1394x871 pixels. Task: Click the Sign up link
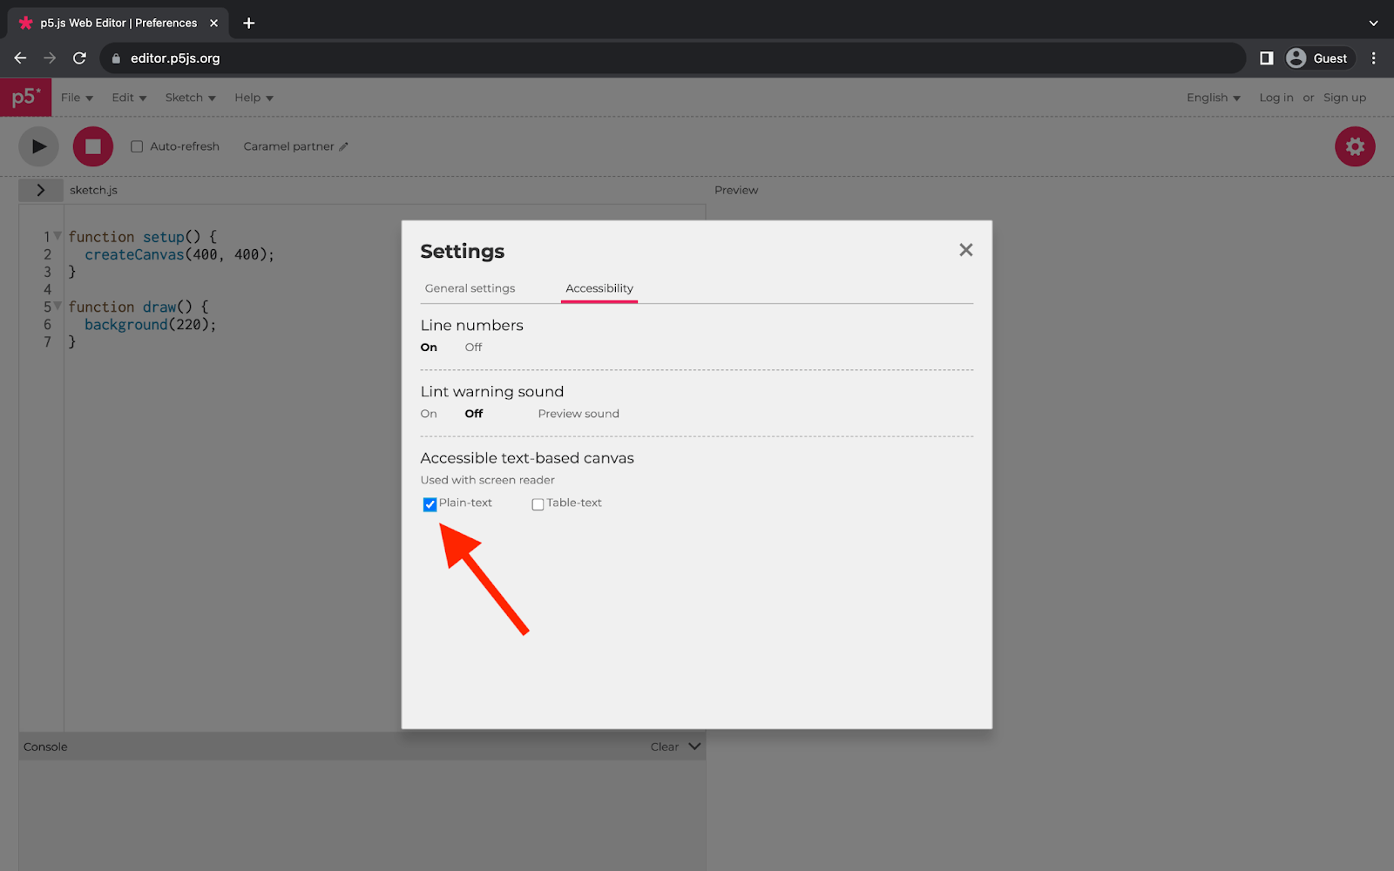click(x=1343, y=98)
